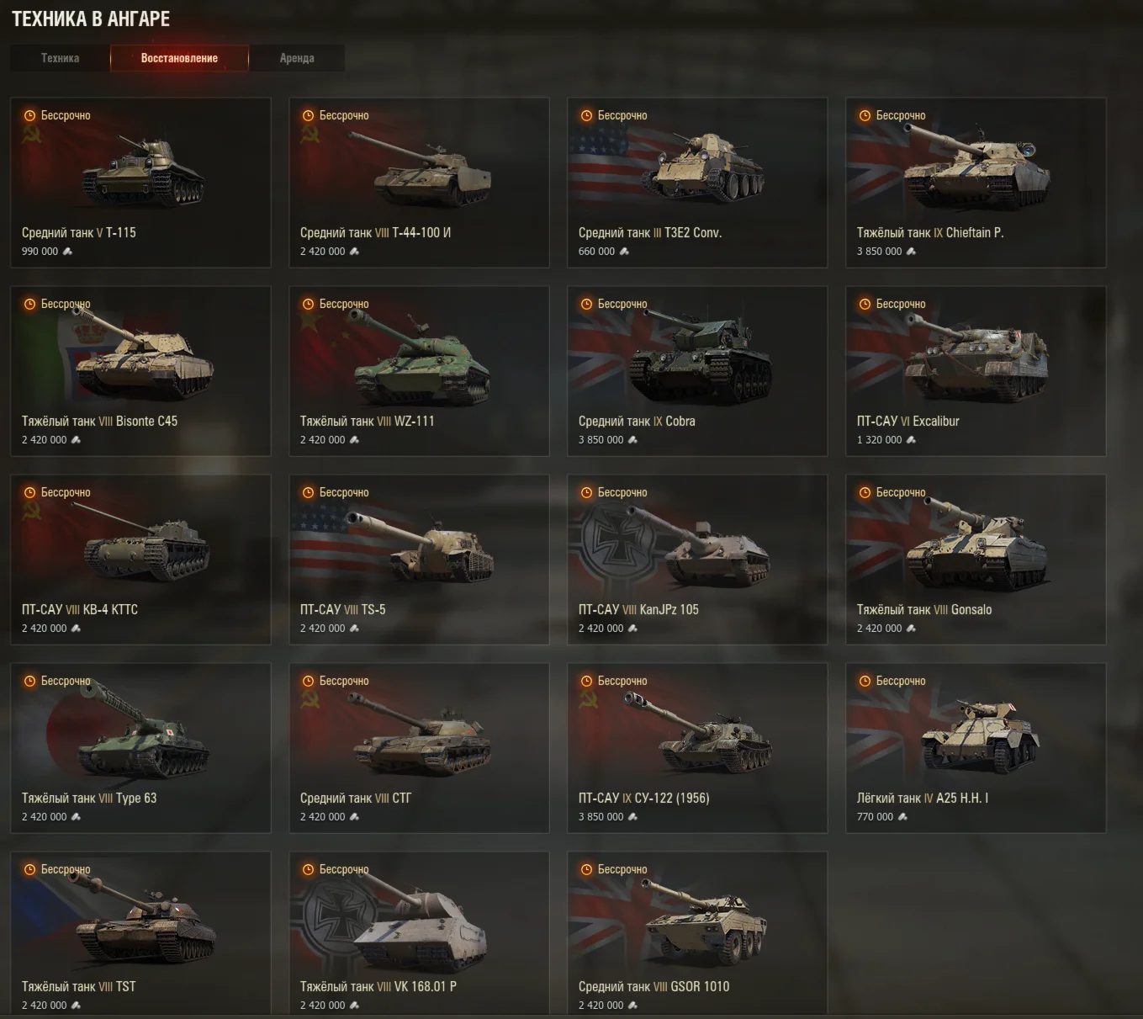1143x1019 pixels.
Task: Click the clock icon on WZ-111 card
Action: pyautogui.click(x=309, y=304)
